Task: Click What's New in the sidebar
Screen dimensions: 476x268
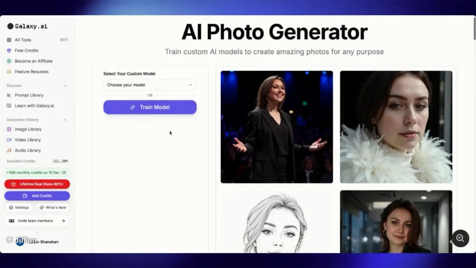Action: tap(53, 207)
